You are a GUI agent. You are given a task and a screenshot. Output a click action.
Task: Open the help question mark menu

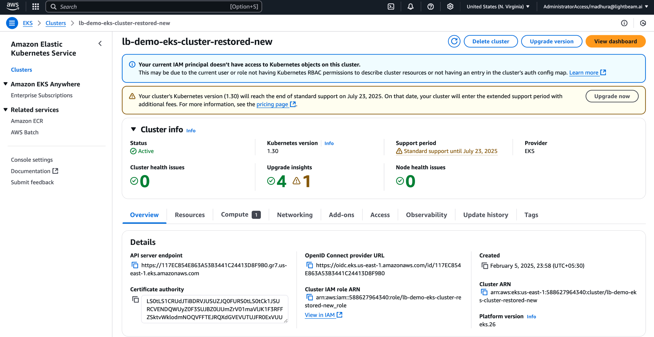point(430,7)
